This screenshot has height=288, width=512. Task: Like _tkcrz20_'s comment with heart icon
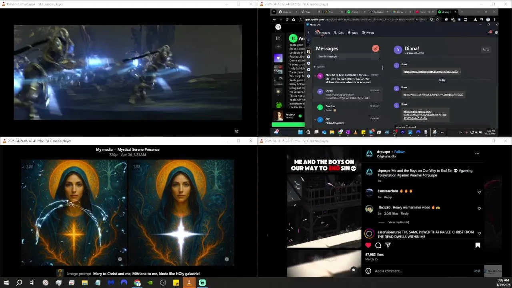[479, 208]
